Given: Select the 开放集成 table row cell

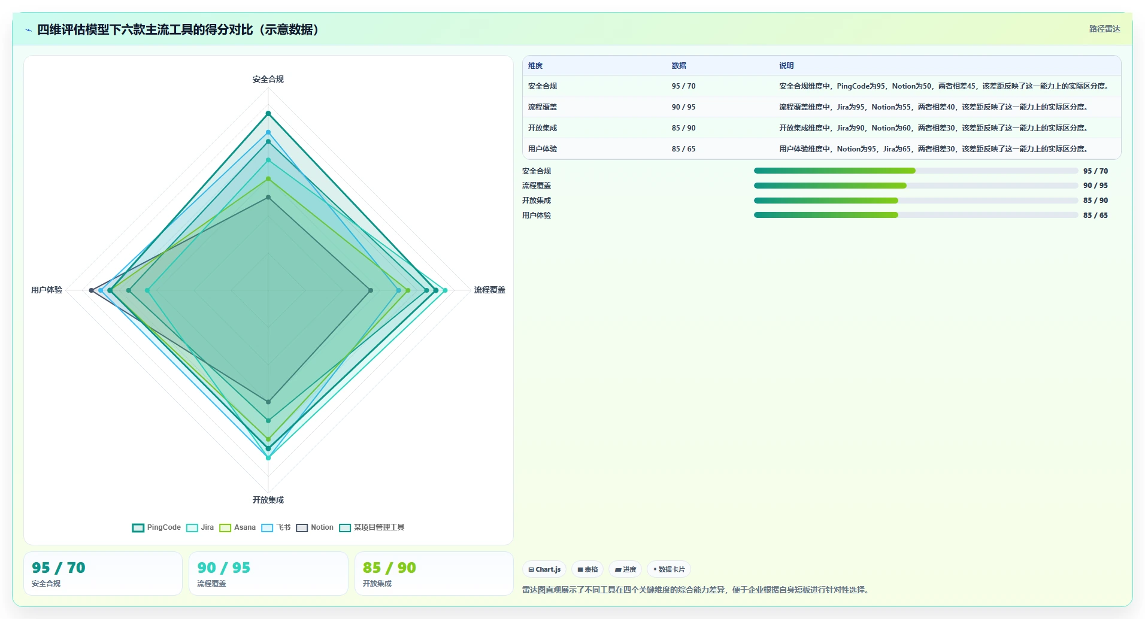Looking at the screenshot, I should coord(543,128).
